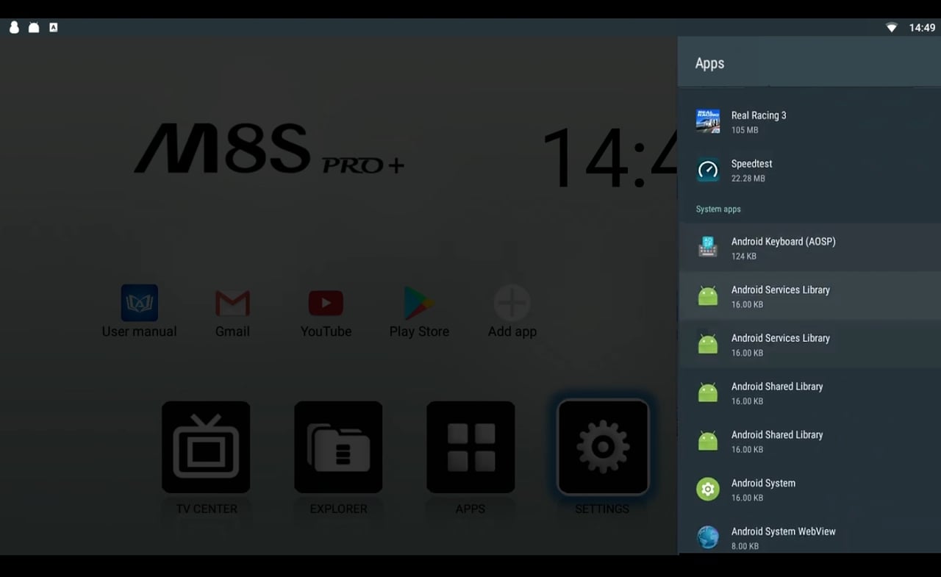
Task: Open the User manual app
Action: tap(139, 312)
